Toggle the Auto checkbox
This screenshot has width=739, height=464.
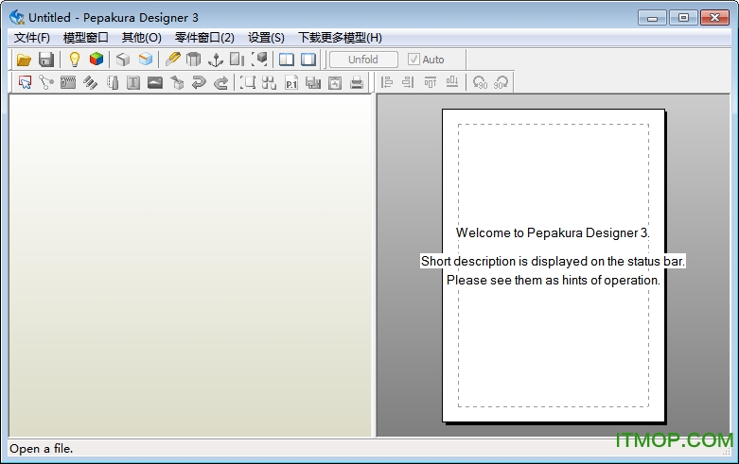413,60
